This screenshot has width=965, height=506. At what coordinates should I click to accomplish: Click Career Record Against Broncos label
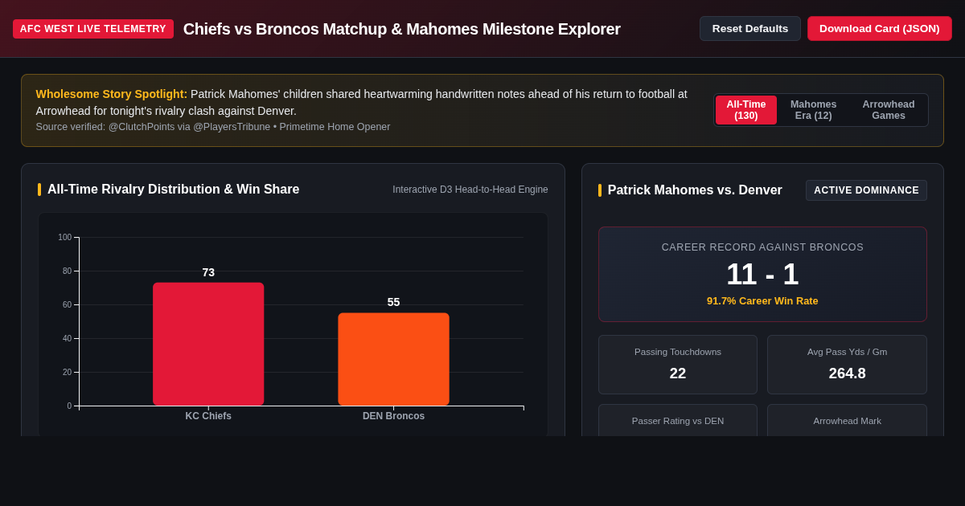pyautogui.click(x=762, y=247)
